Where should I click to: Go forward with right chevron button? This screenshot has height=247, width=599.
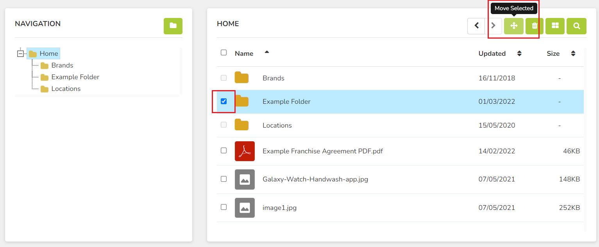[x=494, y=26]
